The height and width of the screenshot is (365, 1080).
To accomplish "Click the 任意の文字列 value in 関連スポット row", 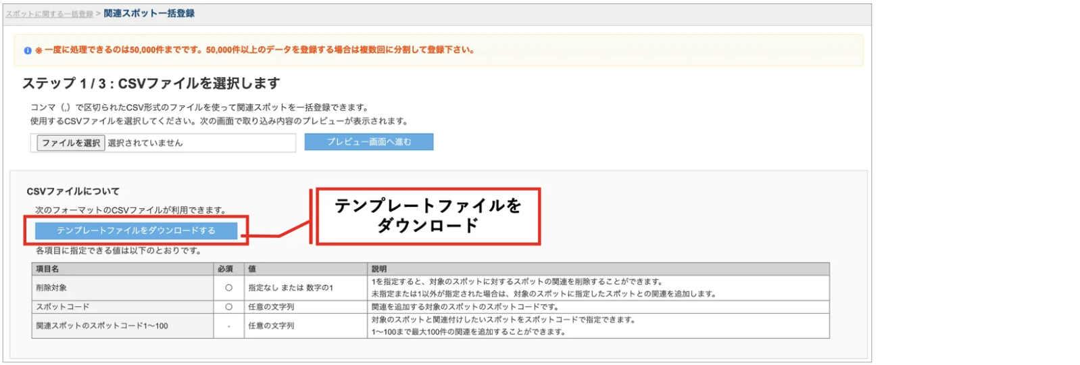I will (271, 326).
